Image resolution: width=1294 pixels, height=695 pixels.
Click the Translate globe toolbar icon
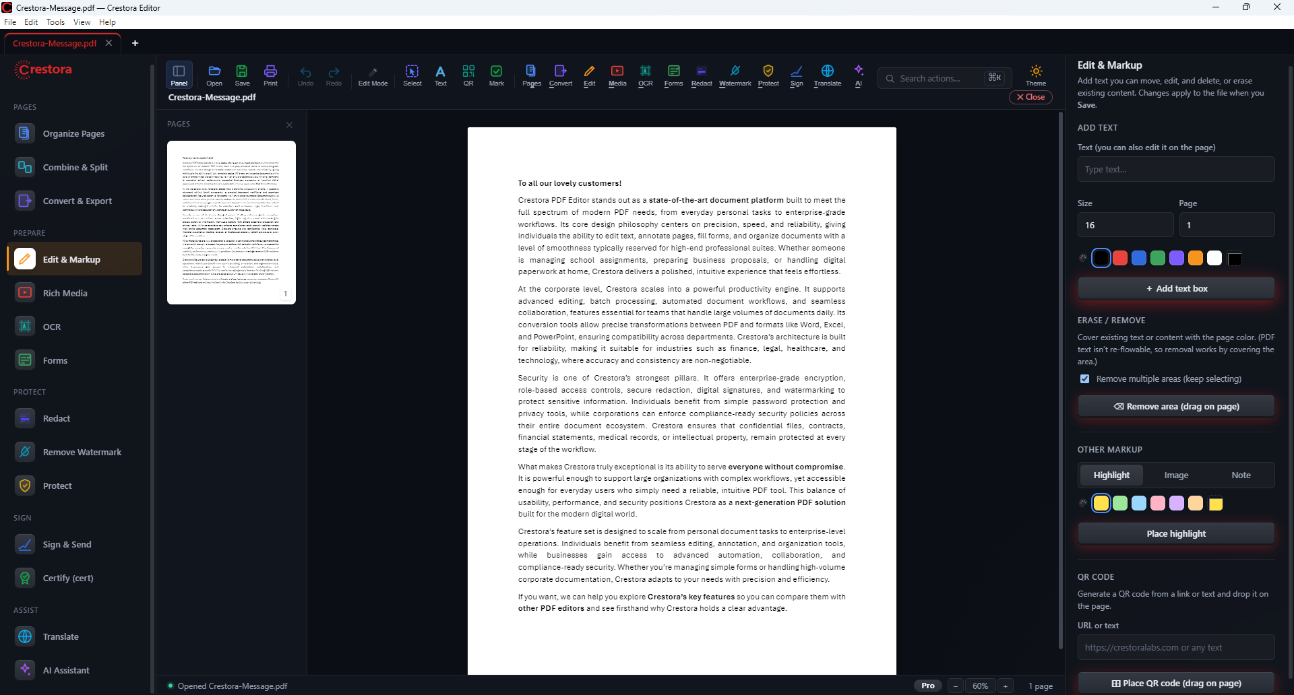(x=828, y=75)
